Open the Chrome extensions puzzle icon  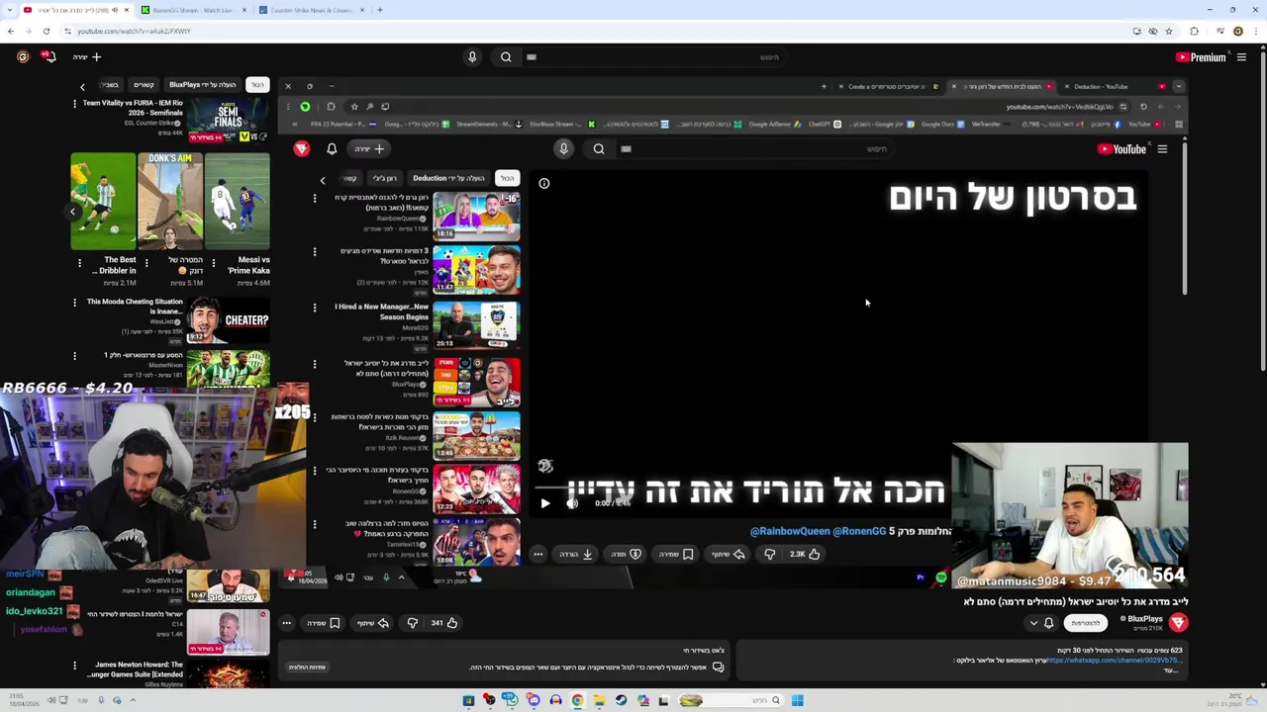point(1194,31)
